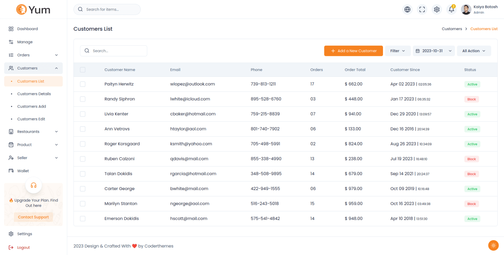Click Add a New Customer button

point(353,51)
